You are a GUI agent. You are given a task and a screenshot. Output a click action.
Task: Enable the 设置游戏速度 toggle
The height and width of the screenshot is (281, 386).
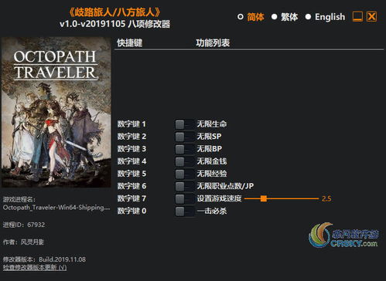tap(184, 198)
